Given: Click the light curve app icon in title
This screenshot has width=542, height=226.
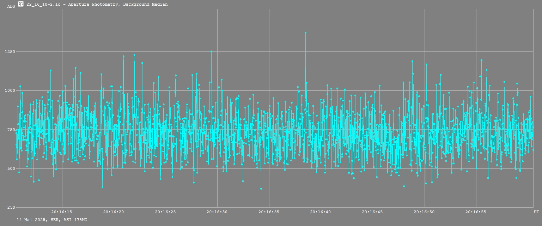Looking at the screenshot, I should pos(21,4).
